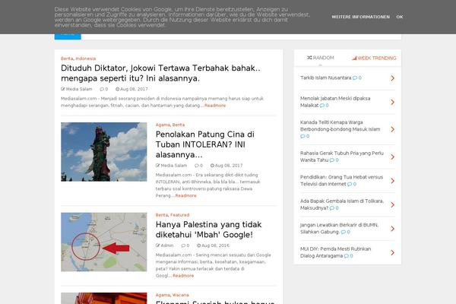Click author Admin on Palestina article
This screenshot has height=304, width=456.
click(x=167, y=245)
